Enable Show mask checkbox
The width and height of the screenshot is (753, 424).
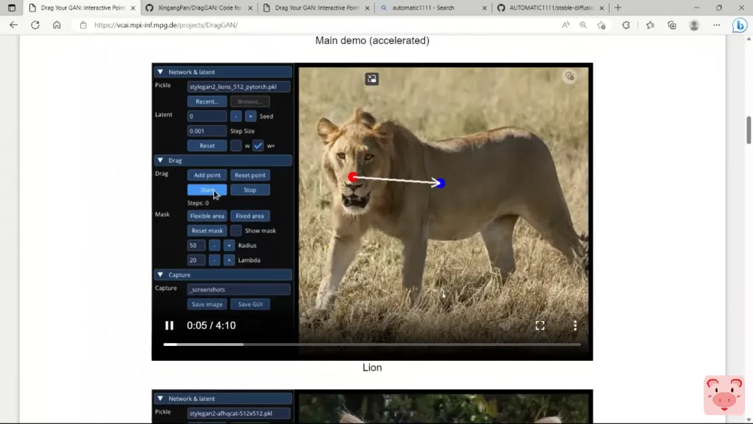[x=236, y=230]
